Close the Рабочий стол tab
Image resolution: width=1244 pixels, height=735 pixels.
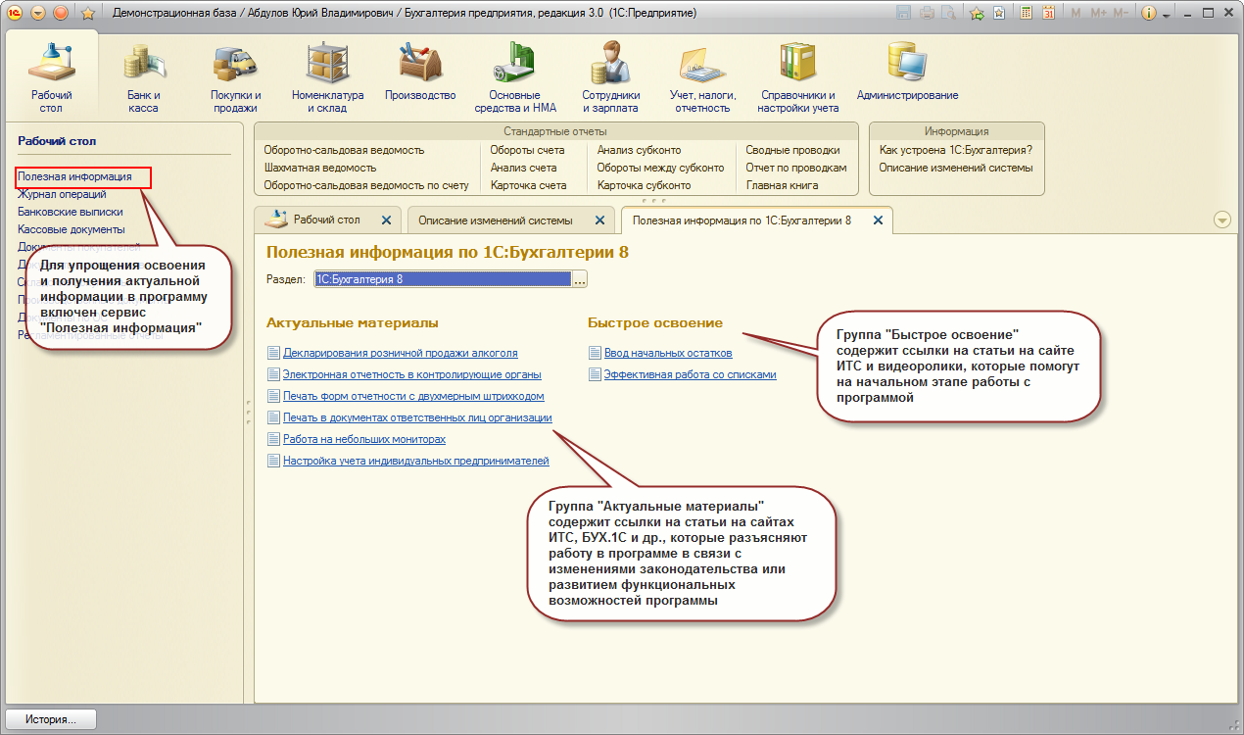point(386,220)
